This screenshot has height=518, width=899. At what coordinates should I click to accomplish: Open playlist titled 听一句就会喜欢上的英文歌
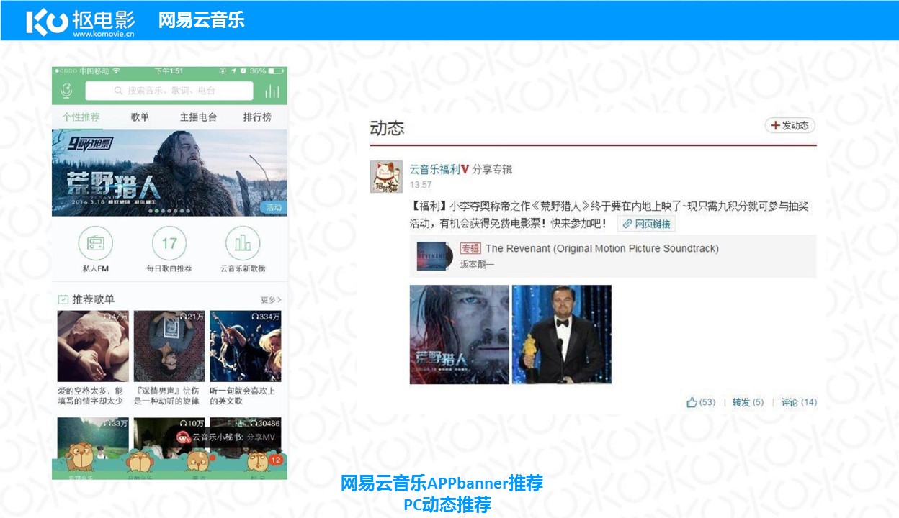click(243, 396)
